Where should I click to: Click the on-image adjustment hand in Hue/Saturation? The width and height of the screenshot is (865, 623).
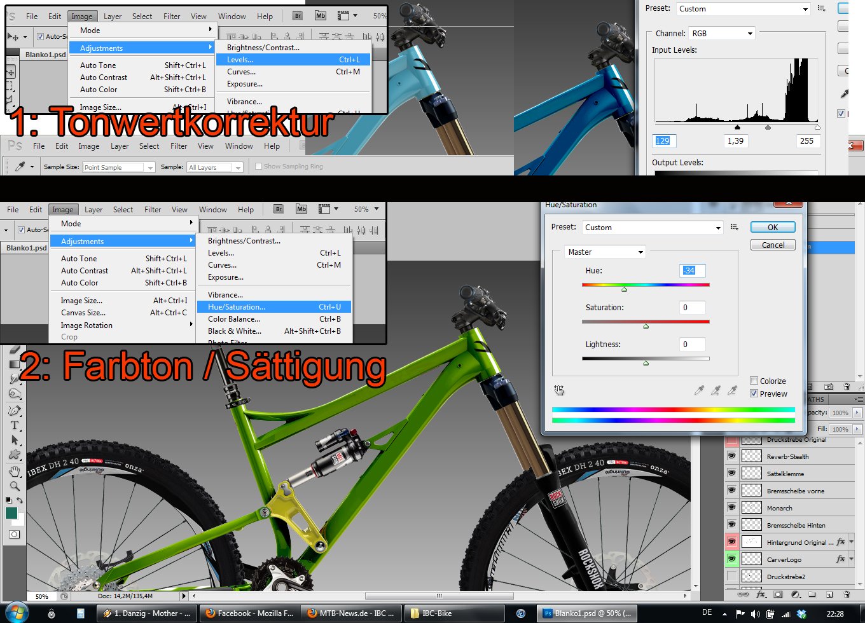[x=559, y=390]
